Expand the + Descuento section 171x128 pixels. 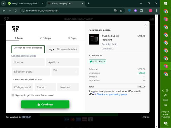coord(95,56)
